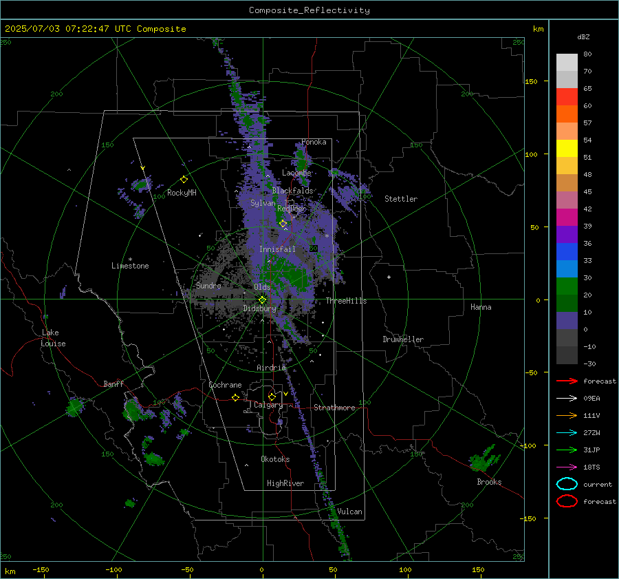This screenshot has height=579, width=619.
Task: Click the Brooks label
Action: pos(489,482)
